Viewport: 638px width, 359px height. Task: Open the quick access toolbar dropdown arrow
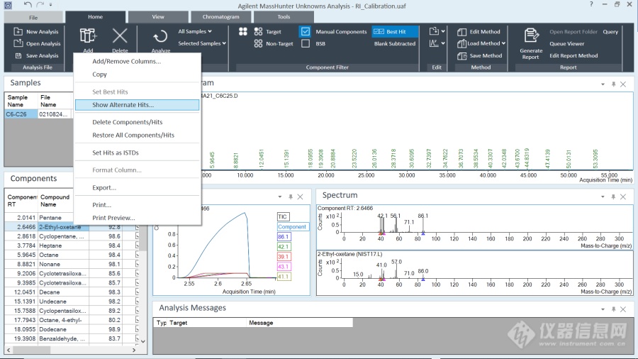50,4
